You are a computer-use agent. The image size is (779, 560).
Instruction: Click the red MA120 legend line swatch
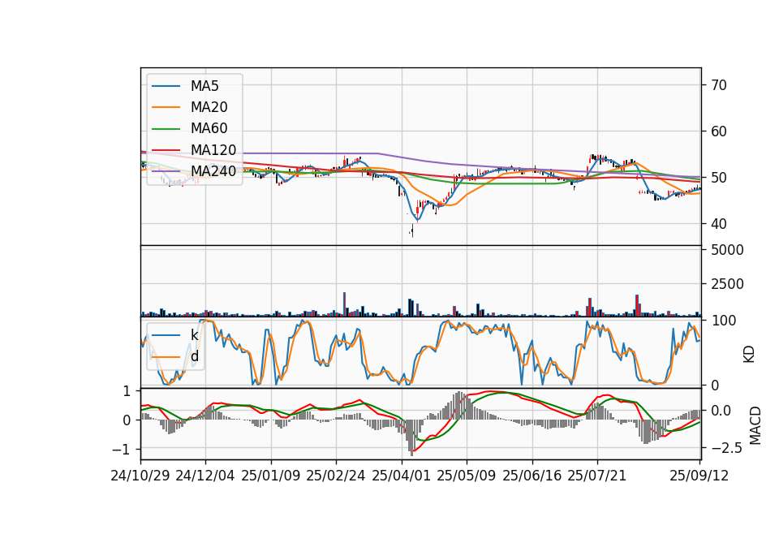coord(166,150)
